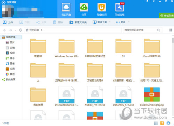Click the 离线下载 button
Viewport: 174px width, 126px height.
[x=100, y=22]
